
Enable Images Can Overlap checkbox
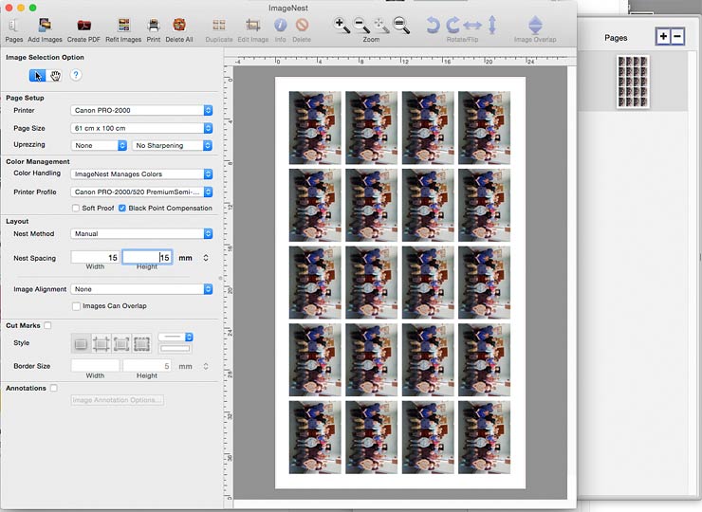click(x=76, y=306)
